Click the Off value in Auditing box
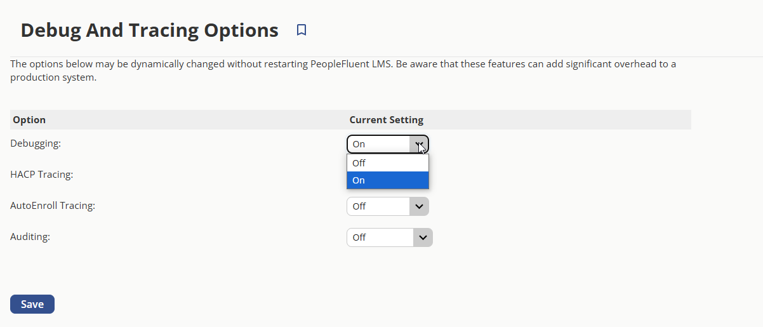 coord(359,237)
